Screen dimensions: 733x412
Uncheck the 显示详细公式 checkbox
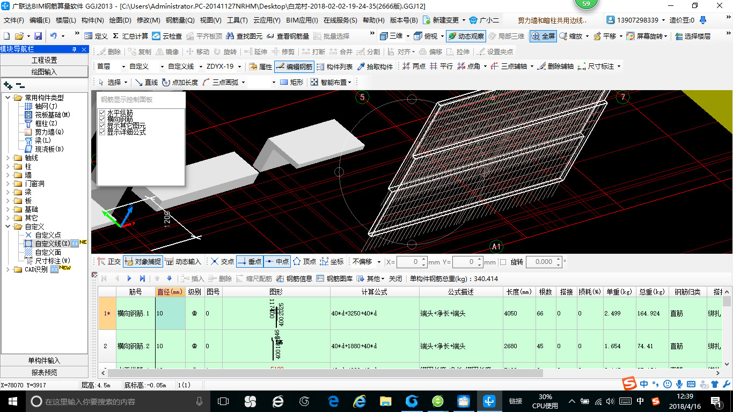coord(102,132)
